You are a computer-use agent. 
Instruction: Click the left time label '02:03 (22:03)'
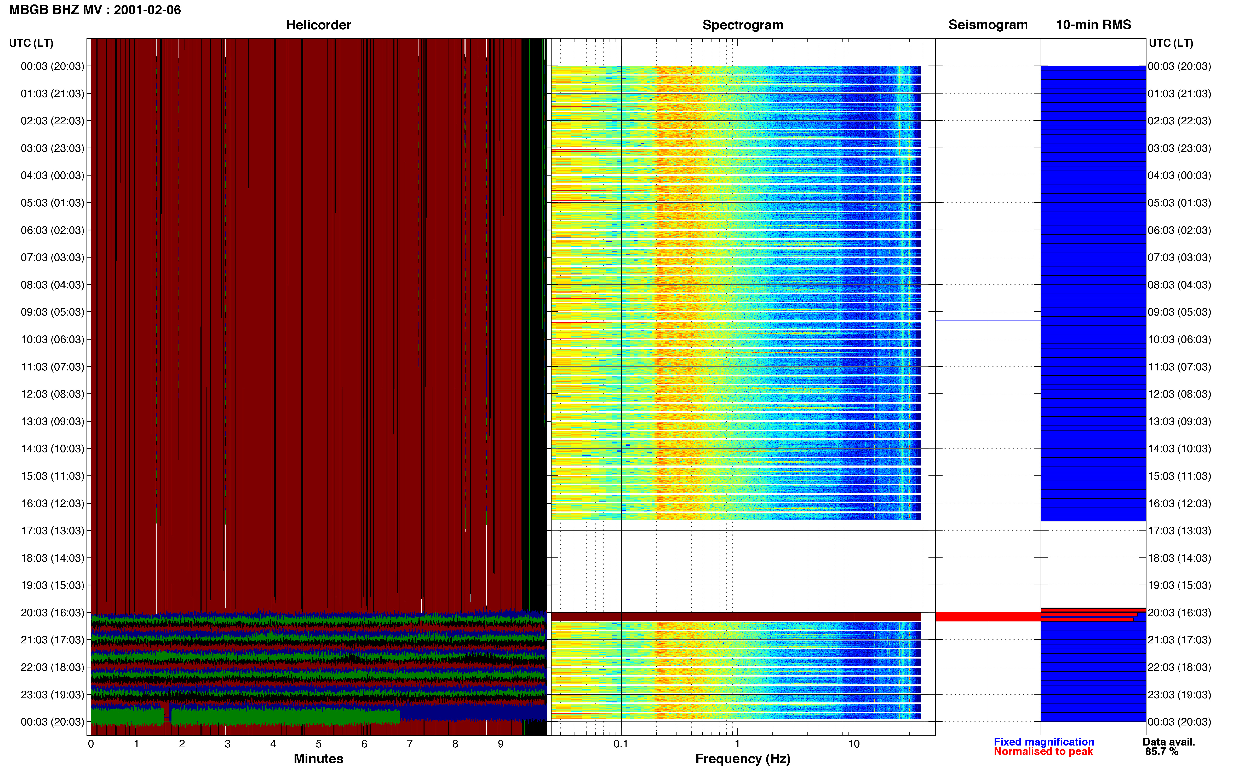(x=52, y=121)
